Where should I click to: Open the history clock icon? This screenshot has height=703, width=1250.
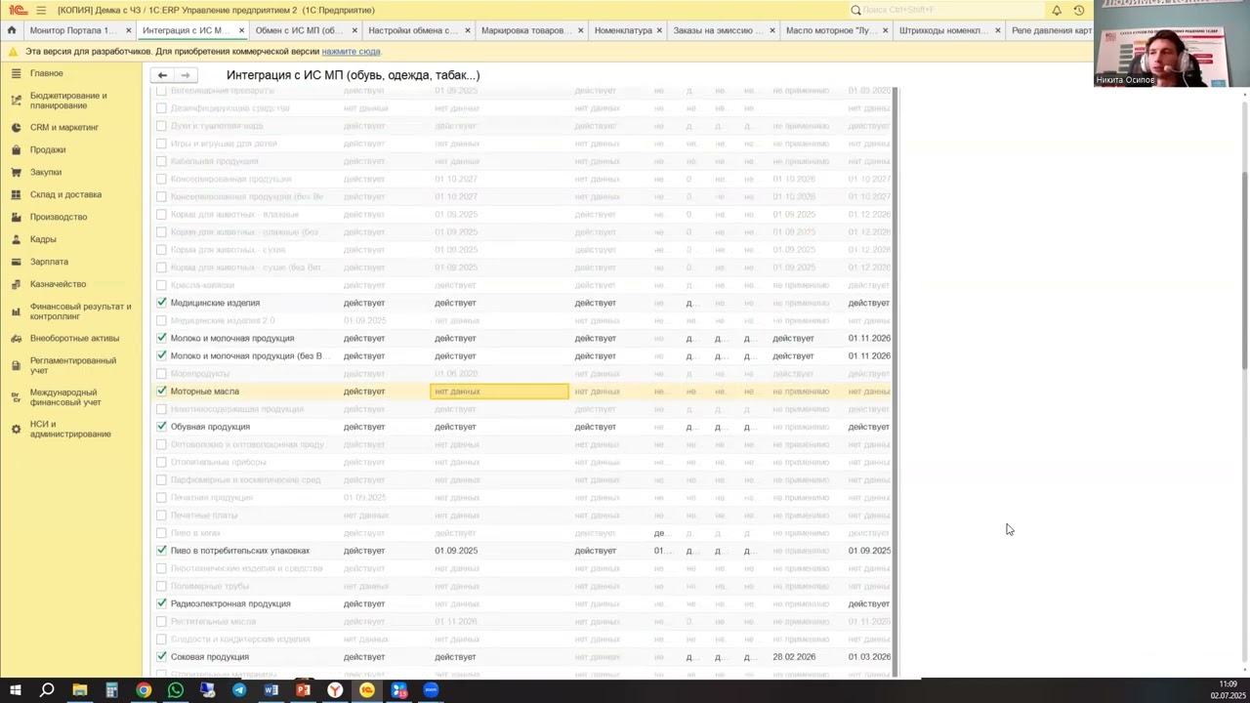click(x=1079, y=10)
